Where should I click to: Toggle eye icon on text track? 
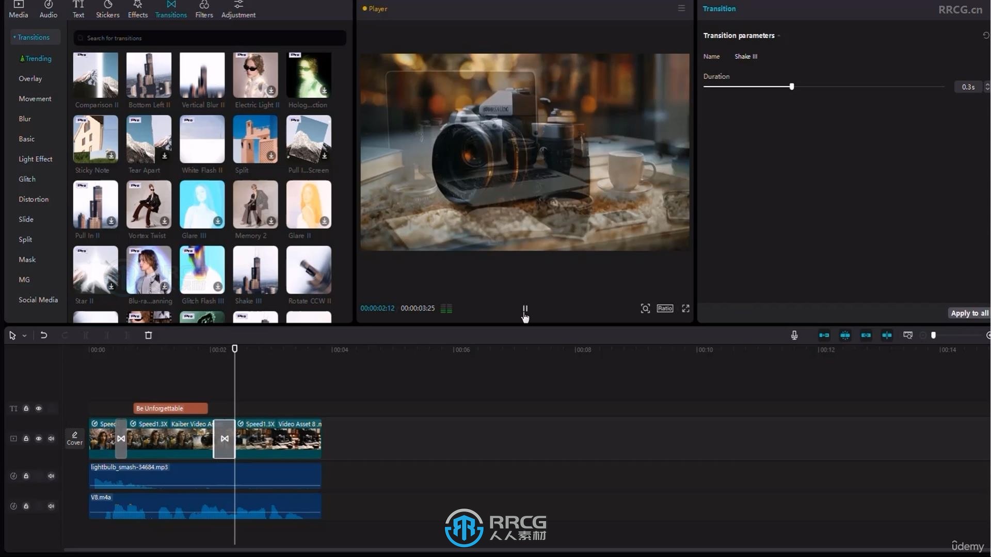tap(38, 408)
